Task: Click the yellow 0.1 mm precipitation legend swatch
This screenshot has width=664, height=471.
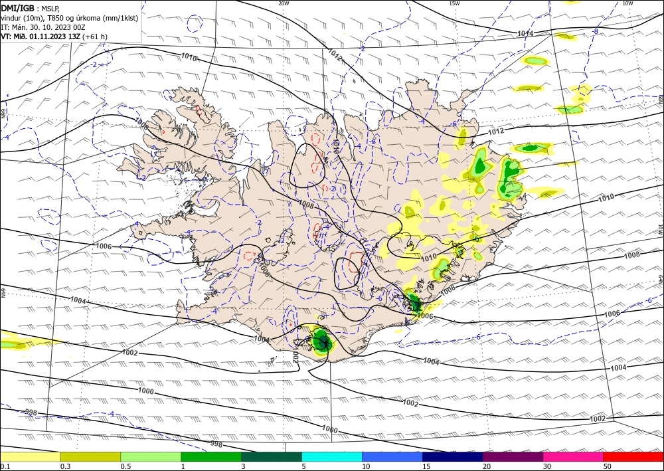Action: 30,456
